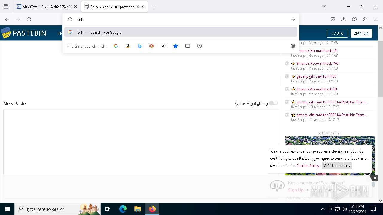Open search settings gear icon

click(x=293, y=46)
